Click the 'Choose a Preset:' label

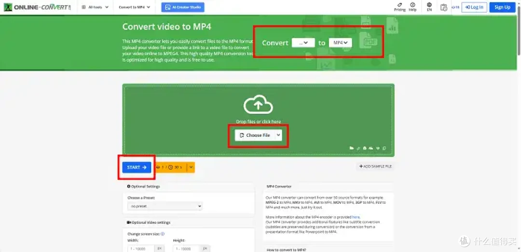141,198
